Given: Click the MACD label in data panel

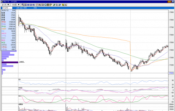Looking at the screenshot, I should pos(4,33).
